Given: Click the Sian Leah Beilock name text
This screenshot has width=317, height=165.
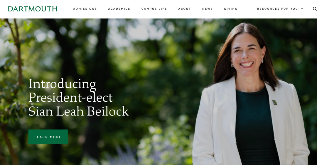Looking at the screenshot, I should pos(78,111).
